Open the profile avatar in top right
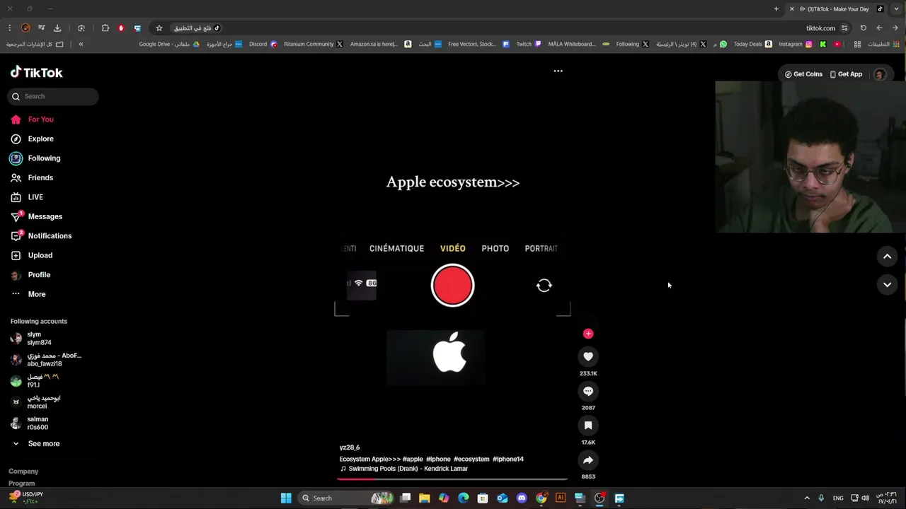Image resolution: width=906 pixels, height=509 pixels. click(880, 74)
